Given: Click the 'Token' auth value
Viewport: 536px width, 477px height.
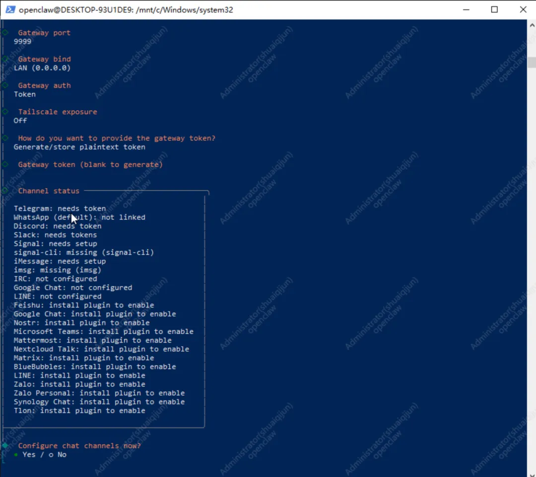Looking at the screenshot, I should tap(25, 94).
